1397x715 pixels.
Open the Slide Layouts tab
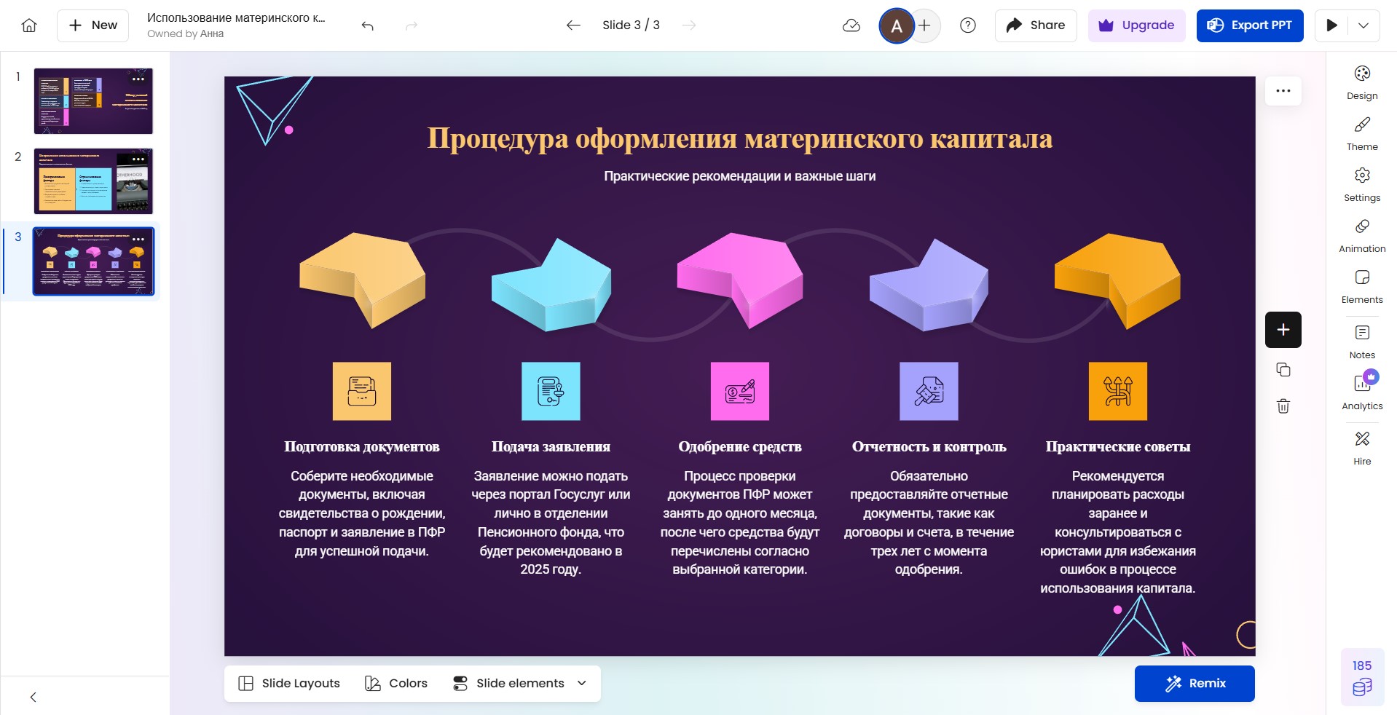pyautogui.click(x=289, y=683)
